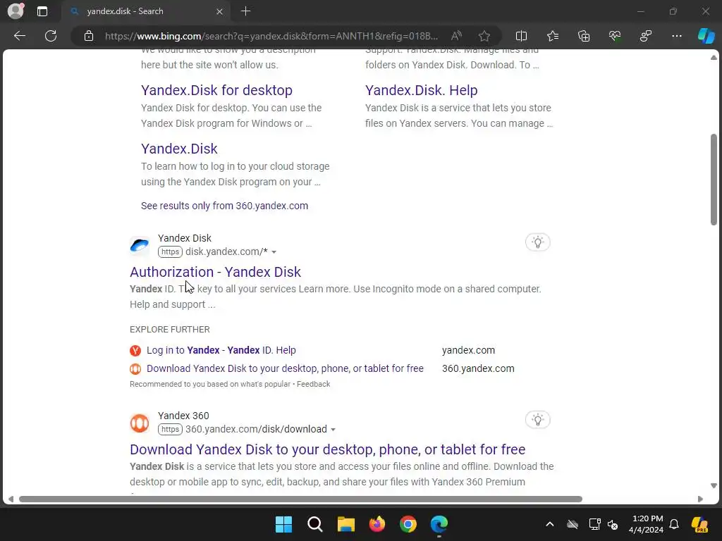Viewport: 722px width, 541px height.
Task: Click the Yandex Disk site favicon
Action: coord(140,245)
